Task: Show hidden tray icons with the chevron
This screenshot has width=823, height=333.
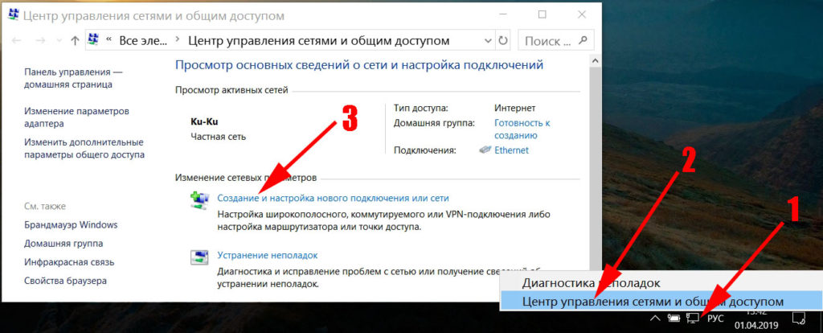Action: (x=655, y=319)
